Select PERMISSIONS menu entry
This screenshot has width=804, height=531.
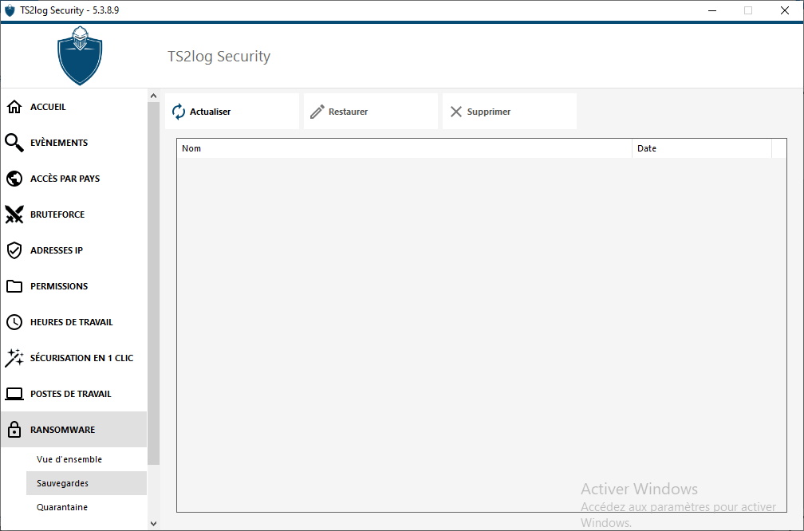click(74, 286)
